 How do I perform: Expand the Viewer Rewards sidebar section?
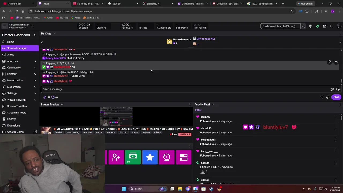(x=35, y=100)
